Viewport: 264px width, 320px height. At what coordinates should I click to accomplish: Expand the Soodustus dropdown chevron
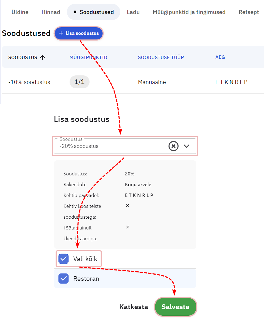point(186,146)
